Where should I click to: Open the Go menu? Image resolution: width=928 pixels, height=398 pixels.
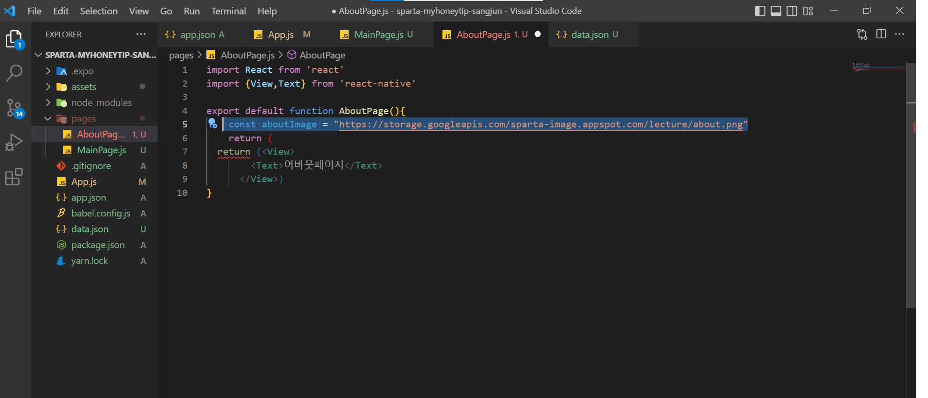166,11
